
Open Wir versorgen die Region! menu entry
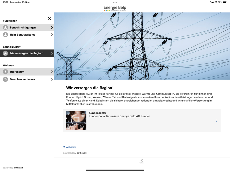coord(27,53)
